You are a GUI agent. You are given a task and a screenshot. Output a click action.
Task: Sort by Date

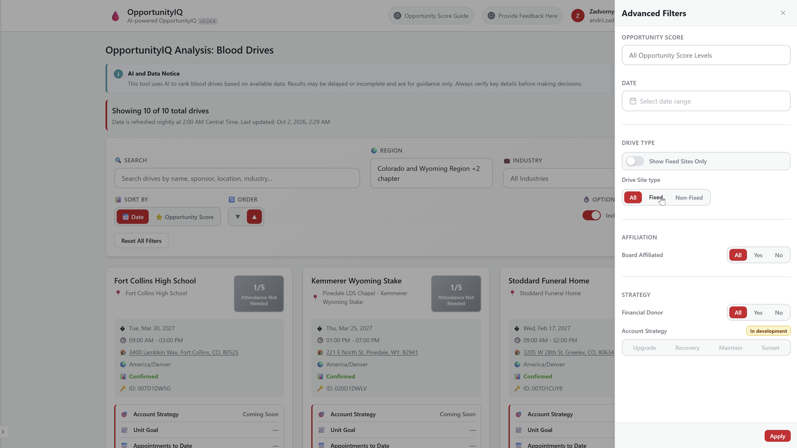click(133, 217)
